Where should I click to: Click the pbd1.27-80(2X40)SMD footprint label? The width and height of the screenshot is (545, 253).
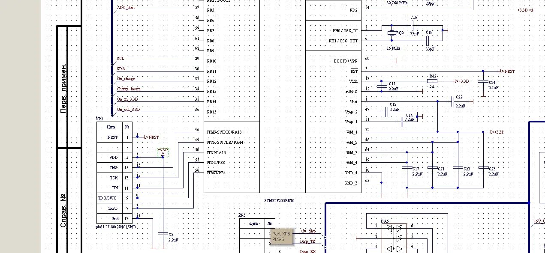[x=116, y=226]
